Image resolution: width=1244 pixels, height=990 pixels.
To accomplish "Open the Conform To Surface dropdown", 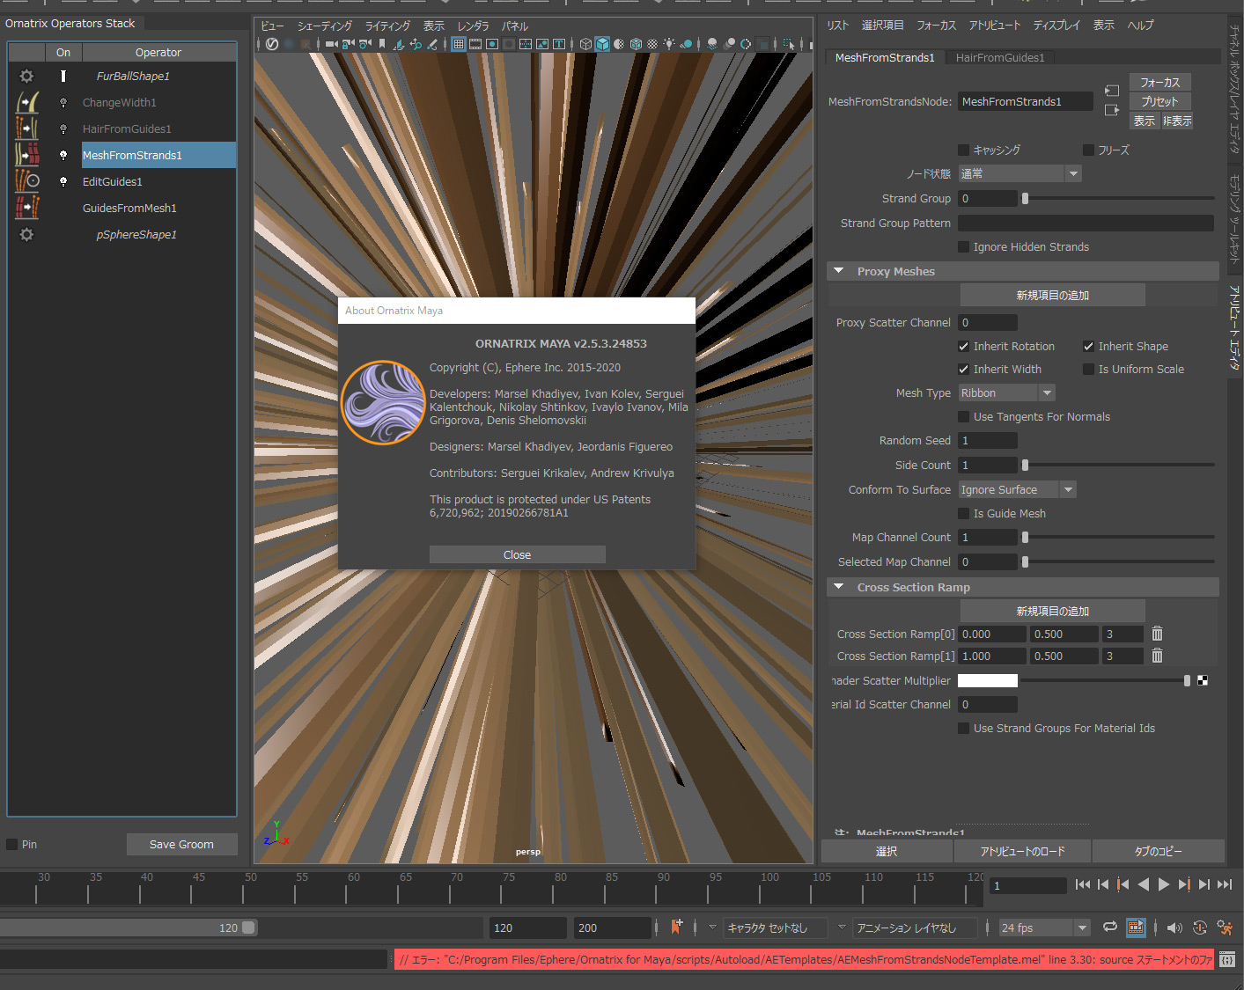I will pos(1018,490).
